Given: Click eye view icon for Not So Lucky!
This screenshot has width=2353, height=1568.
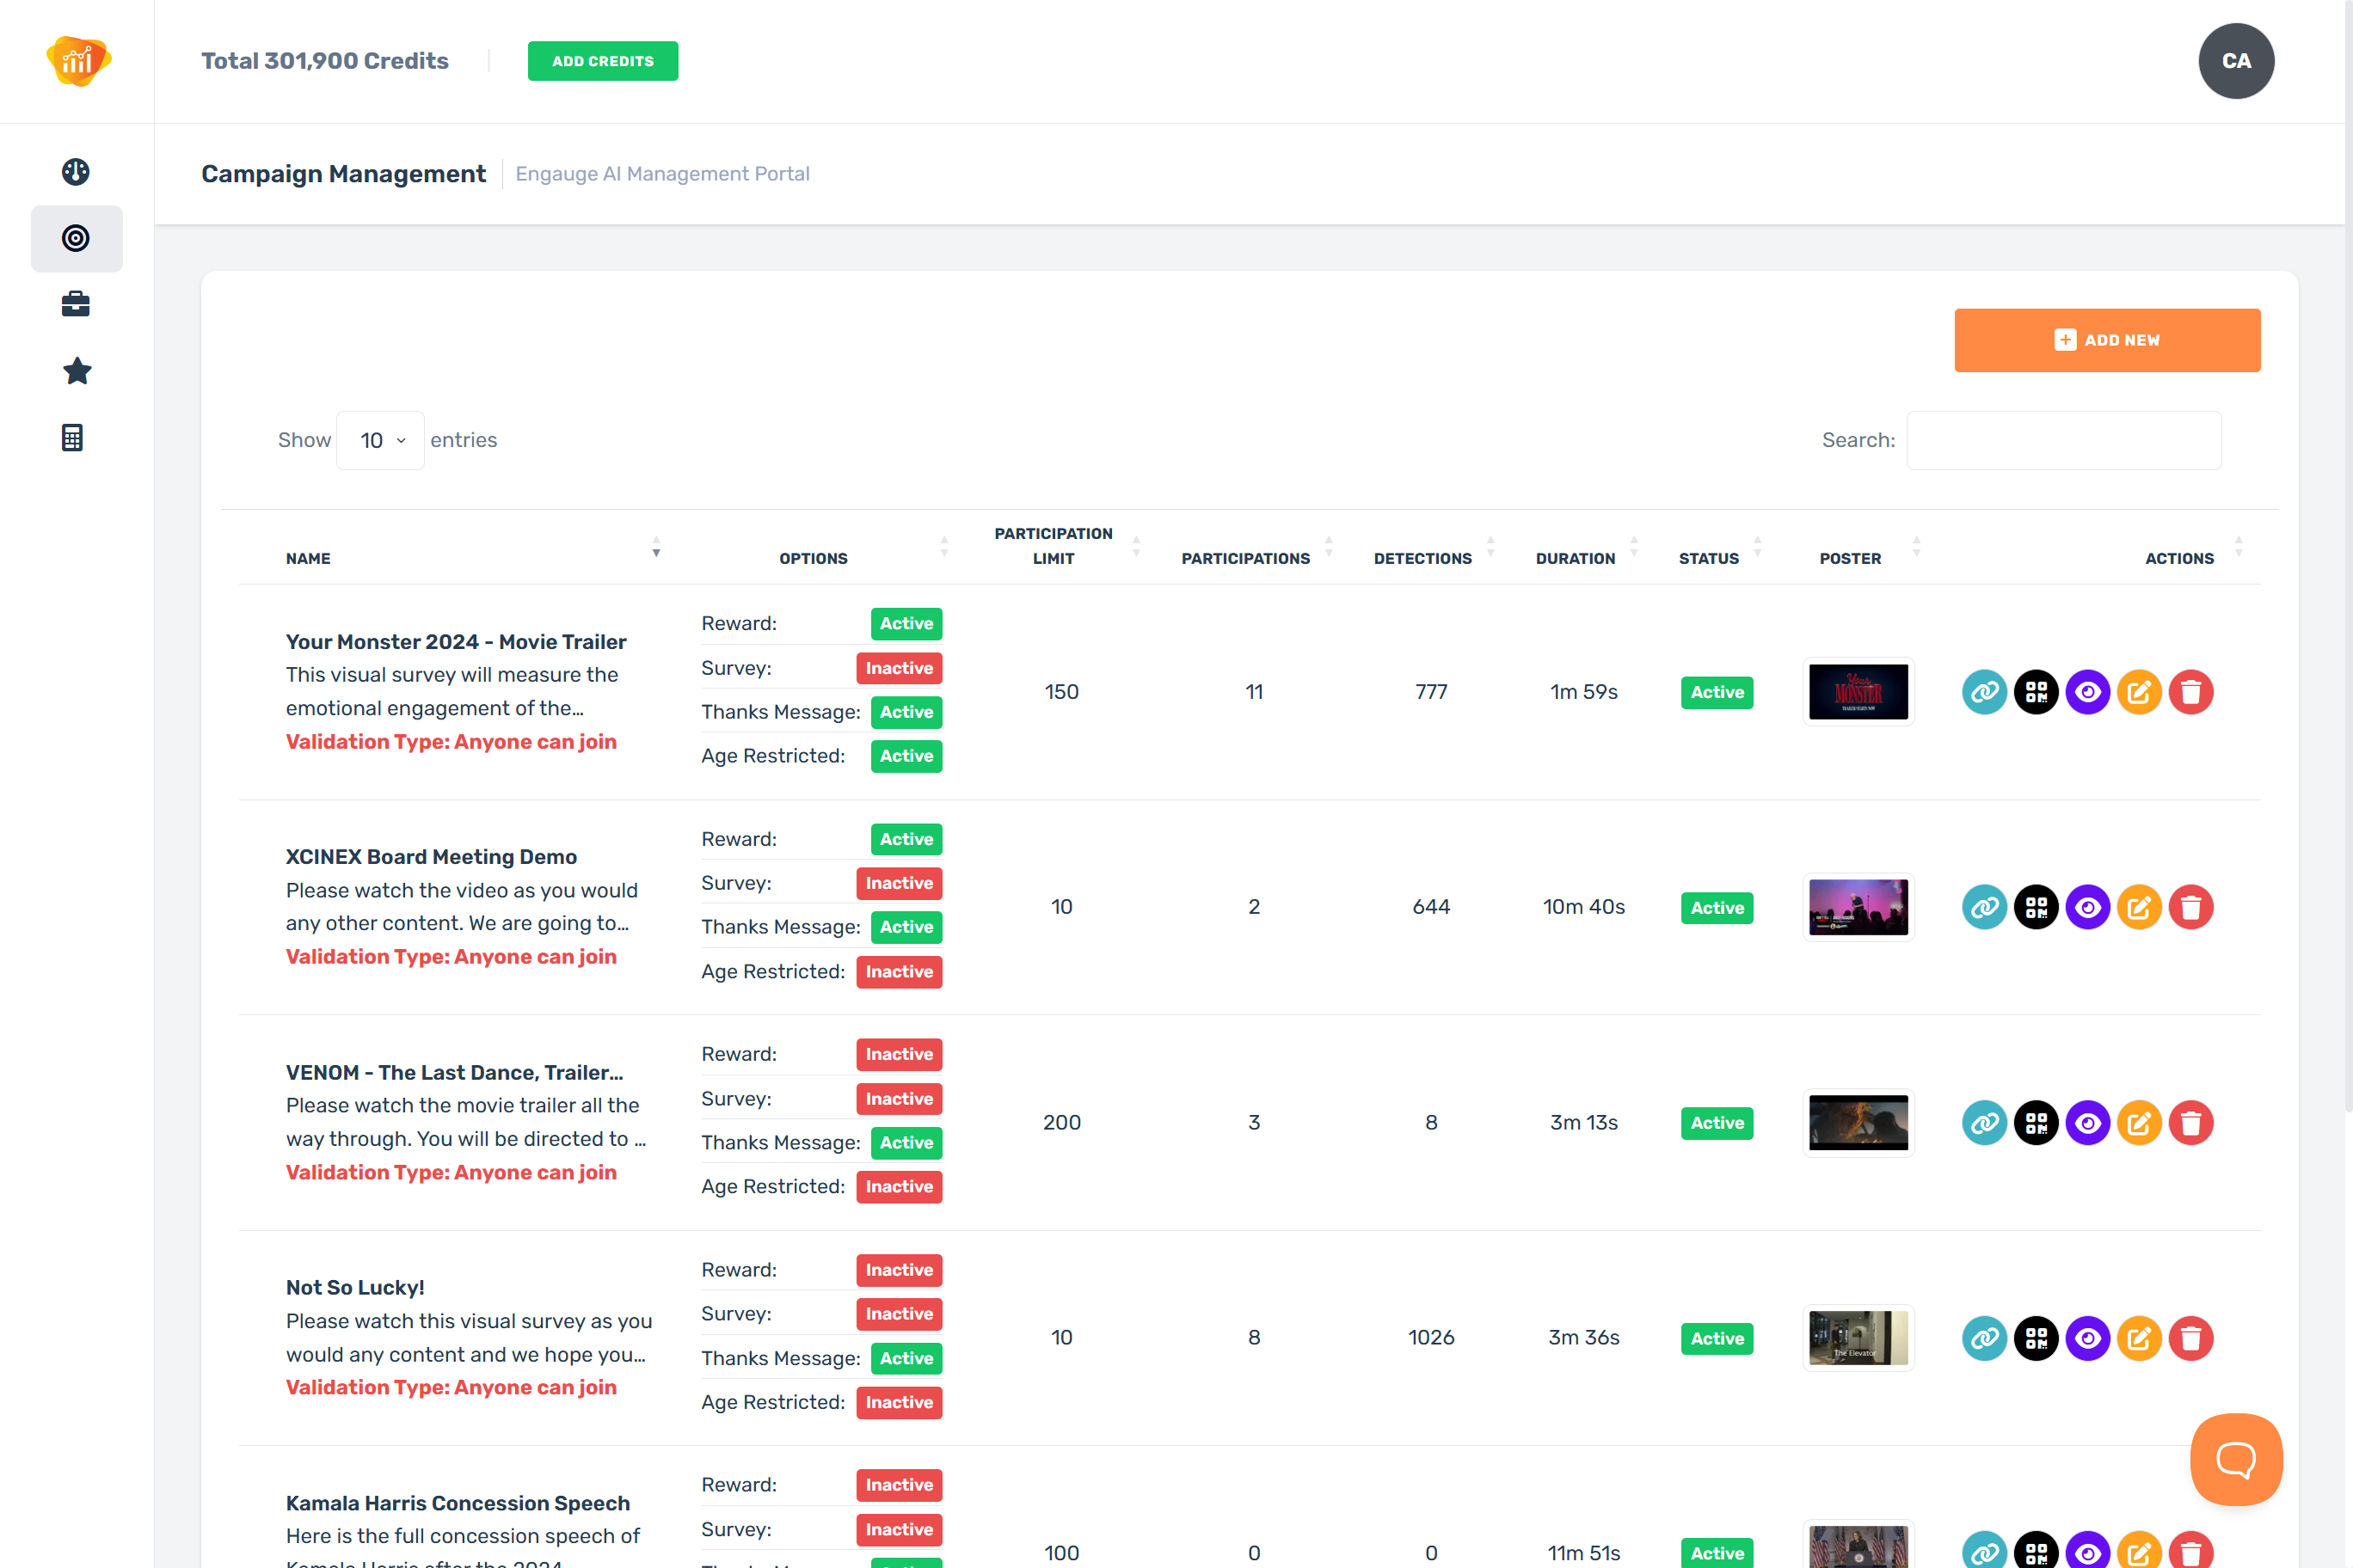Looking at the screenshot, I should [x=2087, y=1338].
